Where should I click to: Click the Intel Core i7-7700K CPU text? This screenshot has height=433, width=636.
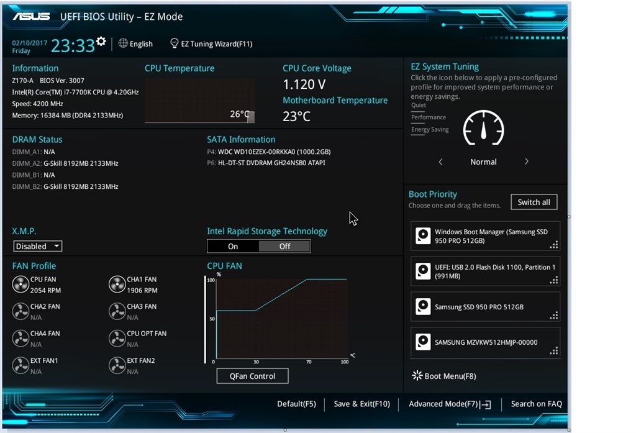75,92
